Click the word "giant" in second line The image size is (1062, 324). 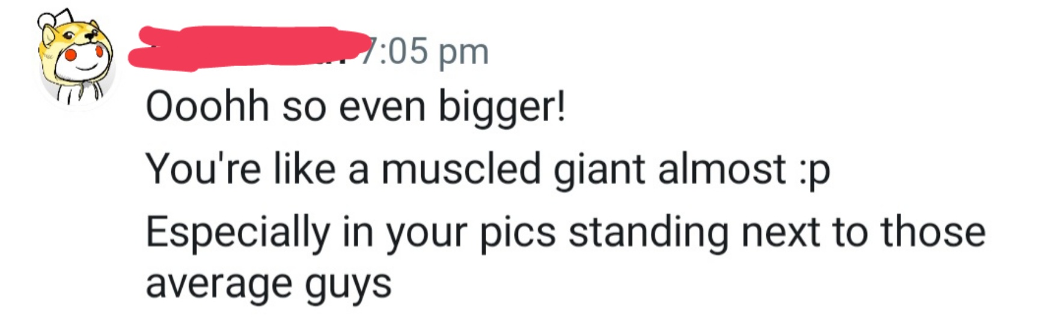[x=599, y=170]
